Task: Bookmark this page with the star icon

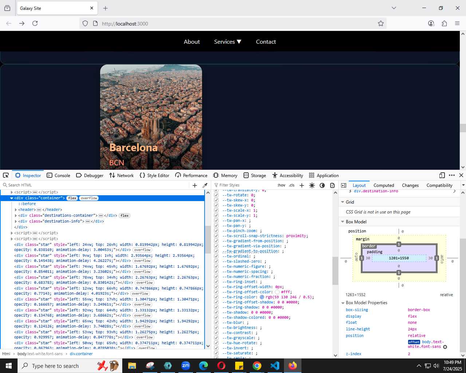Action: tap(381, 23)
